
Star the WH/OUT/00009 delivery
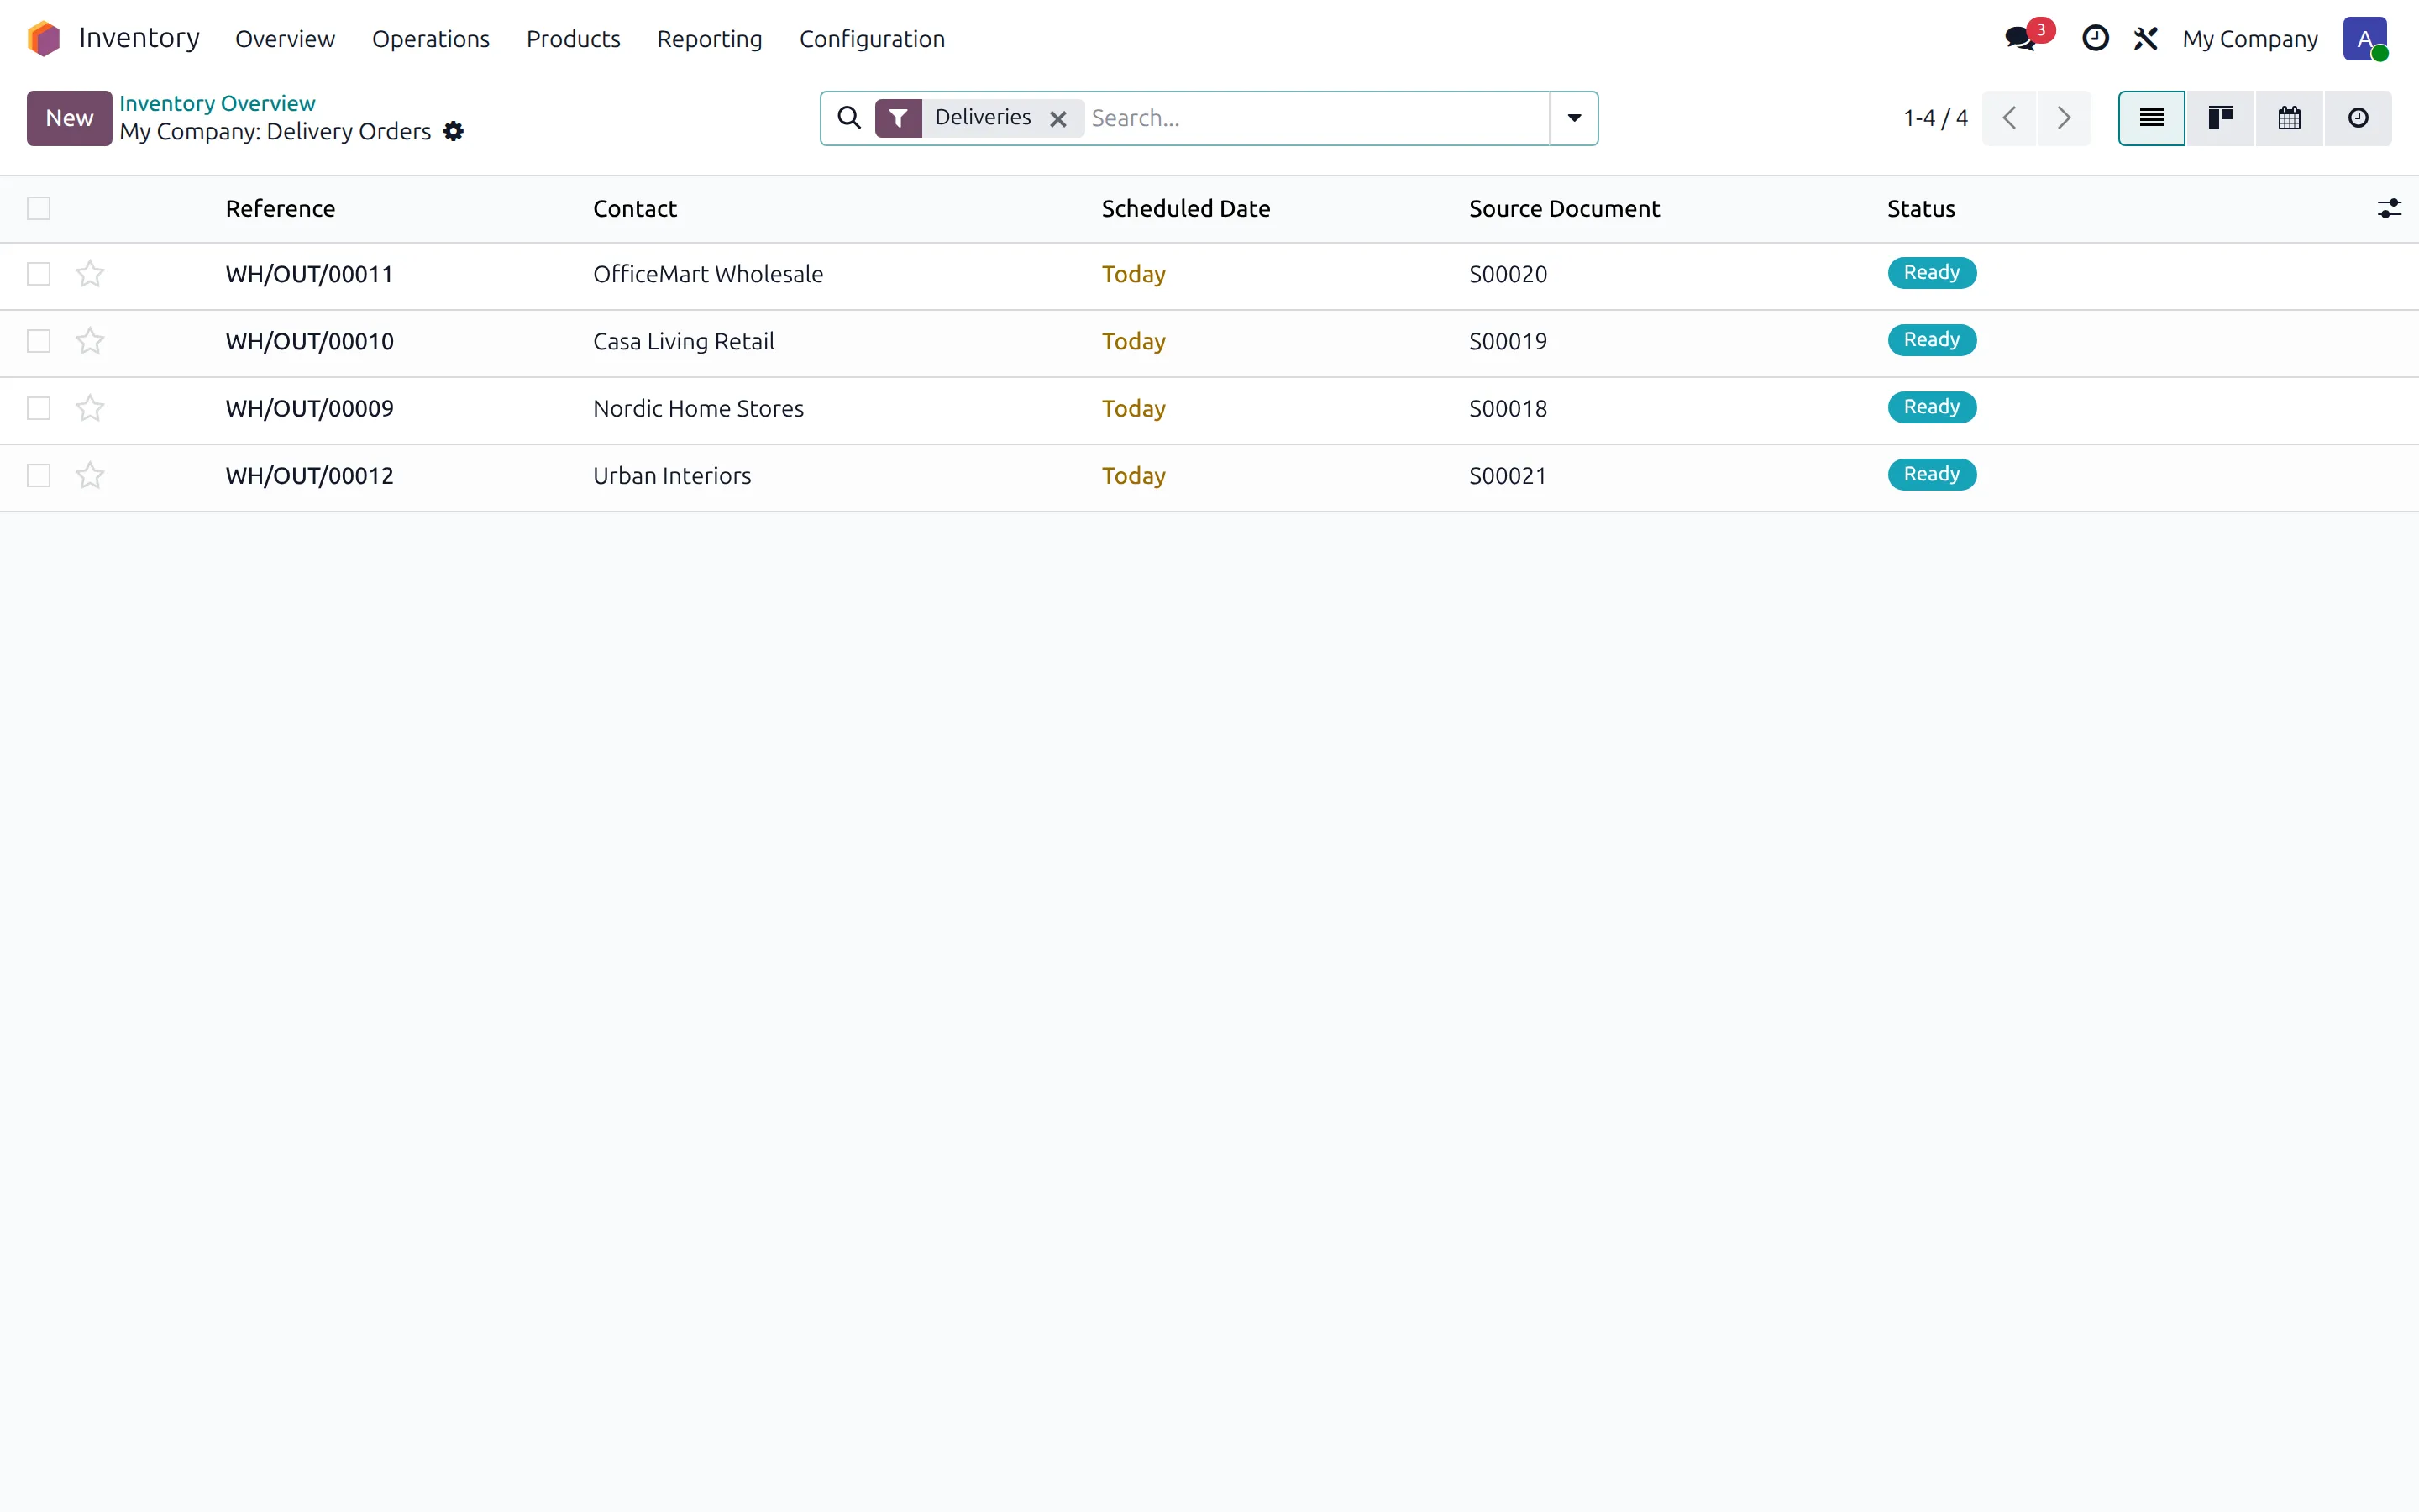[x=90, y=408]
